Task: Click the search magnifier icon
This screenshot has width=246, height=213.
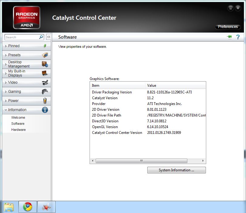Action: point(41,37)
